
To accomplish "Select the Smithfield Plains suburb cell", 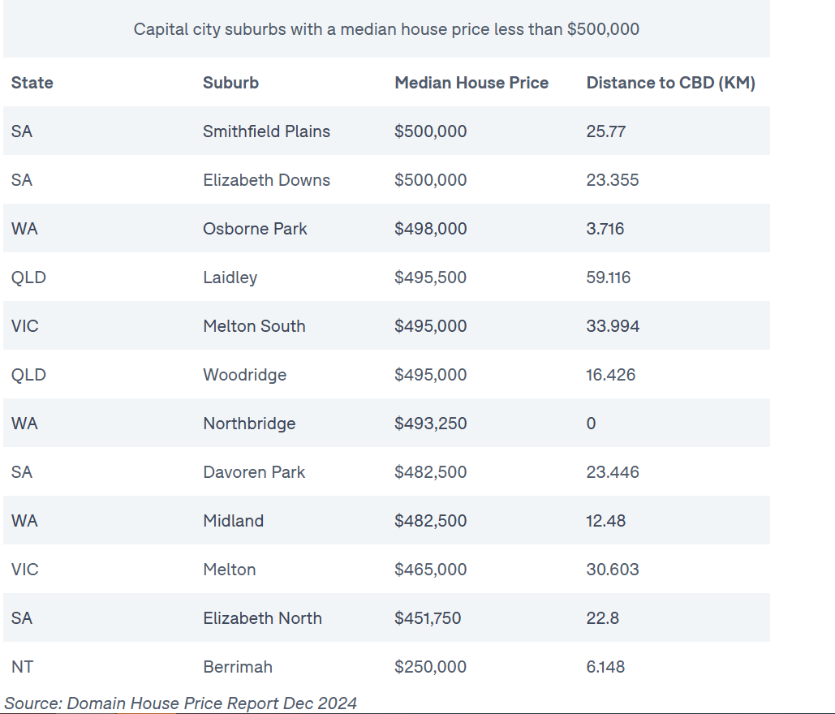I will click(x=266, y=131).
